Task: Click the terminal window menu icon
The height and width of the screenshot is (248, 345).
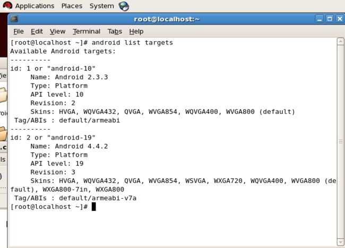Action: [x=14, y=19]
